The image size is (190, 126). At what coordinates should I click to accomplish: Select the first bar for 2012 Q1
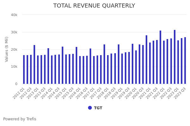coord(24,69)
